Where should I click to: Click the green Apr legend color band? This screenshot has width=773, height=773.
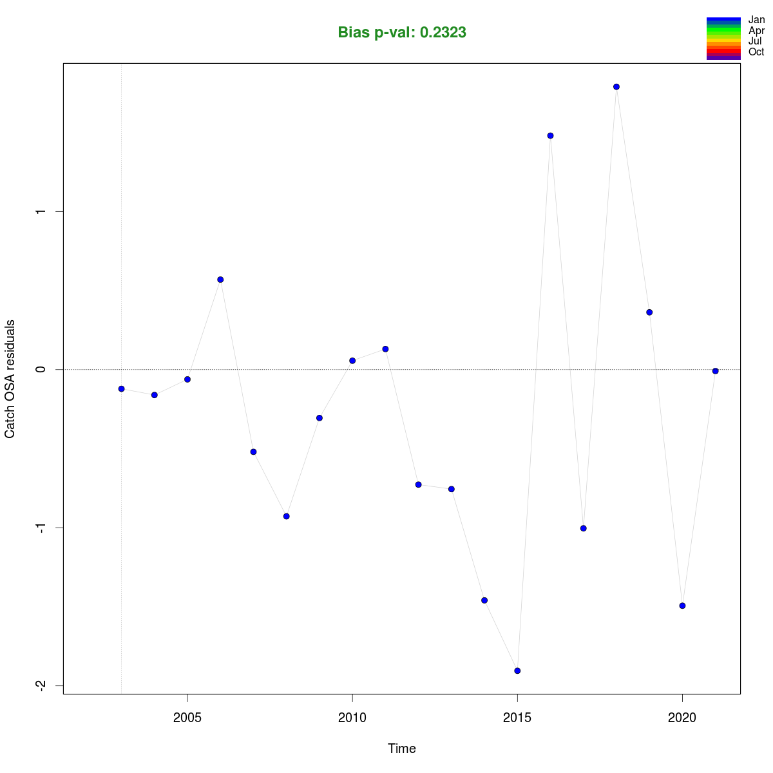tap(723, 30)
